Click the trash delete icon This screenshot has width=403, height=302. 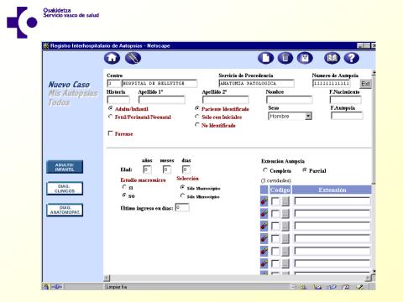285,58
